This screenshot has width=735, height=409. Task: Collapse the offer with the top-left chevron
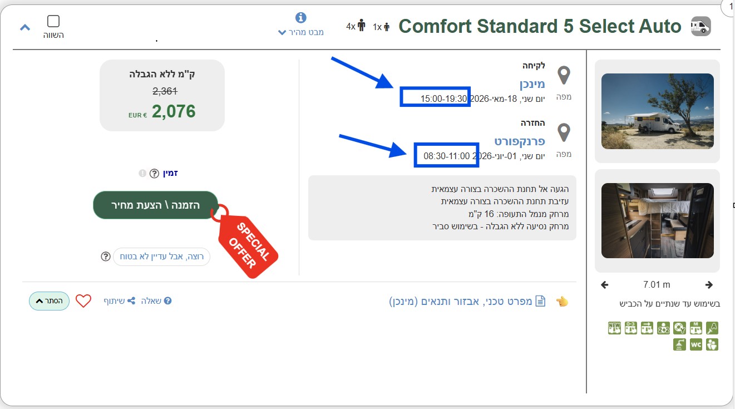25,27
